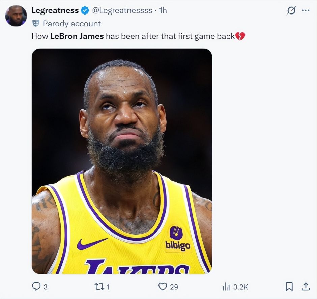Click the 1h post timestamp

pyautogui.click(x=163, y=10)
